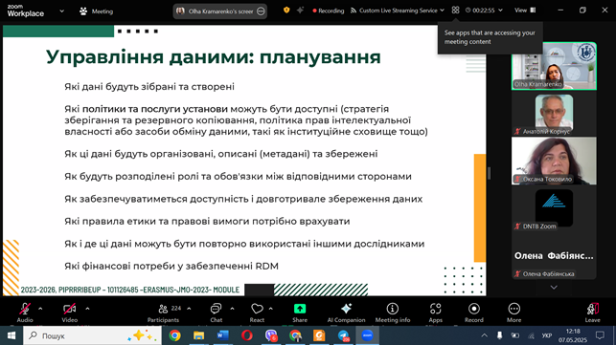
Task: Click the apps accessing meeting content icon
Action: tap(455, 11)
